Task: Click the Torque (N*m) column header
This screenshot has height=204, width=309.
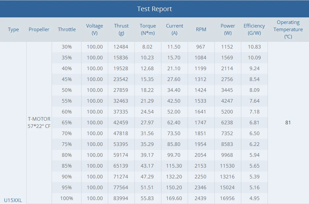Action: (x=148, y=30)
